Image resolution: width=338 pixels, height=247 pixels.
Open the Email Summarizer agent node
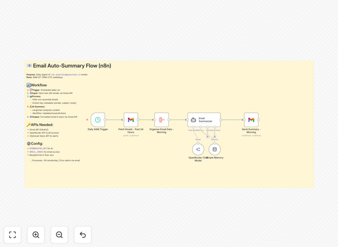click(204, 120)
